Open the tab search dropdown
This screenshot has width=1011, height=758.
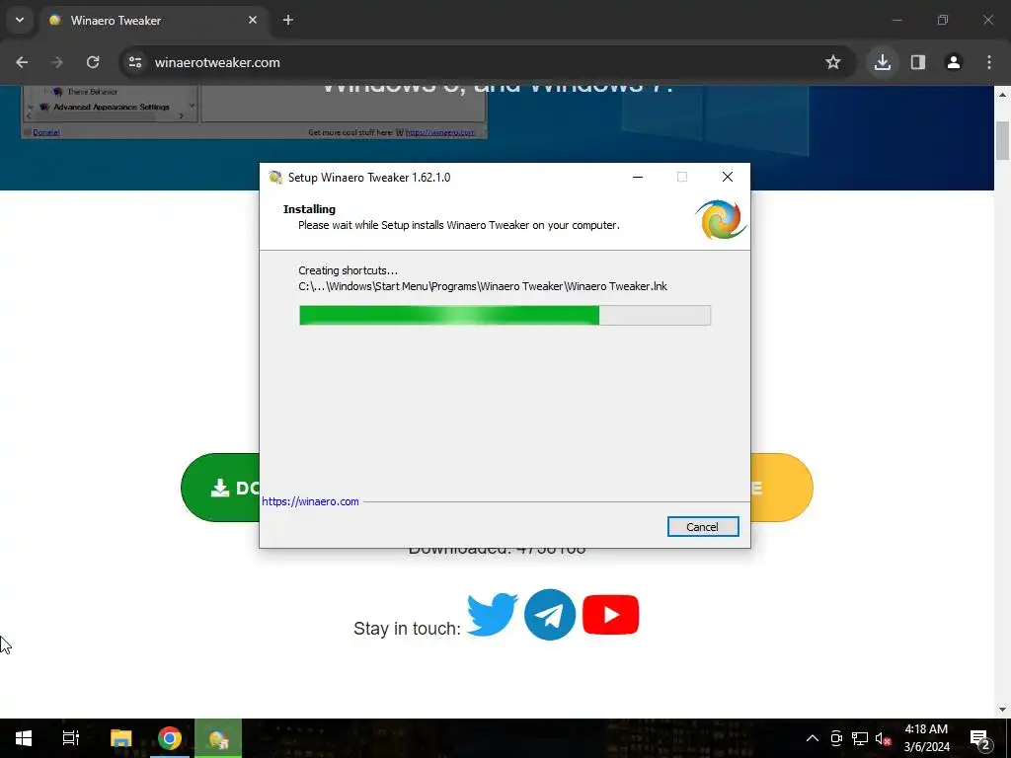click(x=20, y=20)
